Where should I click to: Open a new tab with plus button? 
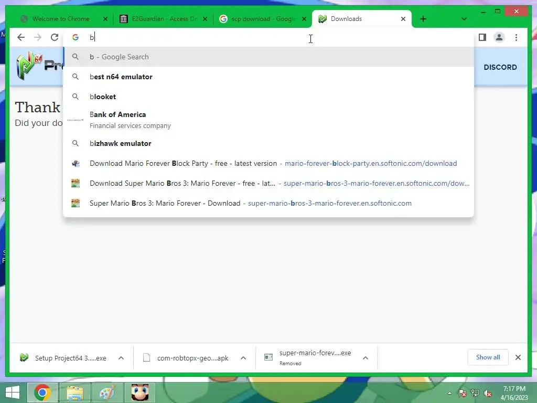pos(423,19)
